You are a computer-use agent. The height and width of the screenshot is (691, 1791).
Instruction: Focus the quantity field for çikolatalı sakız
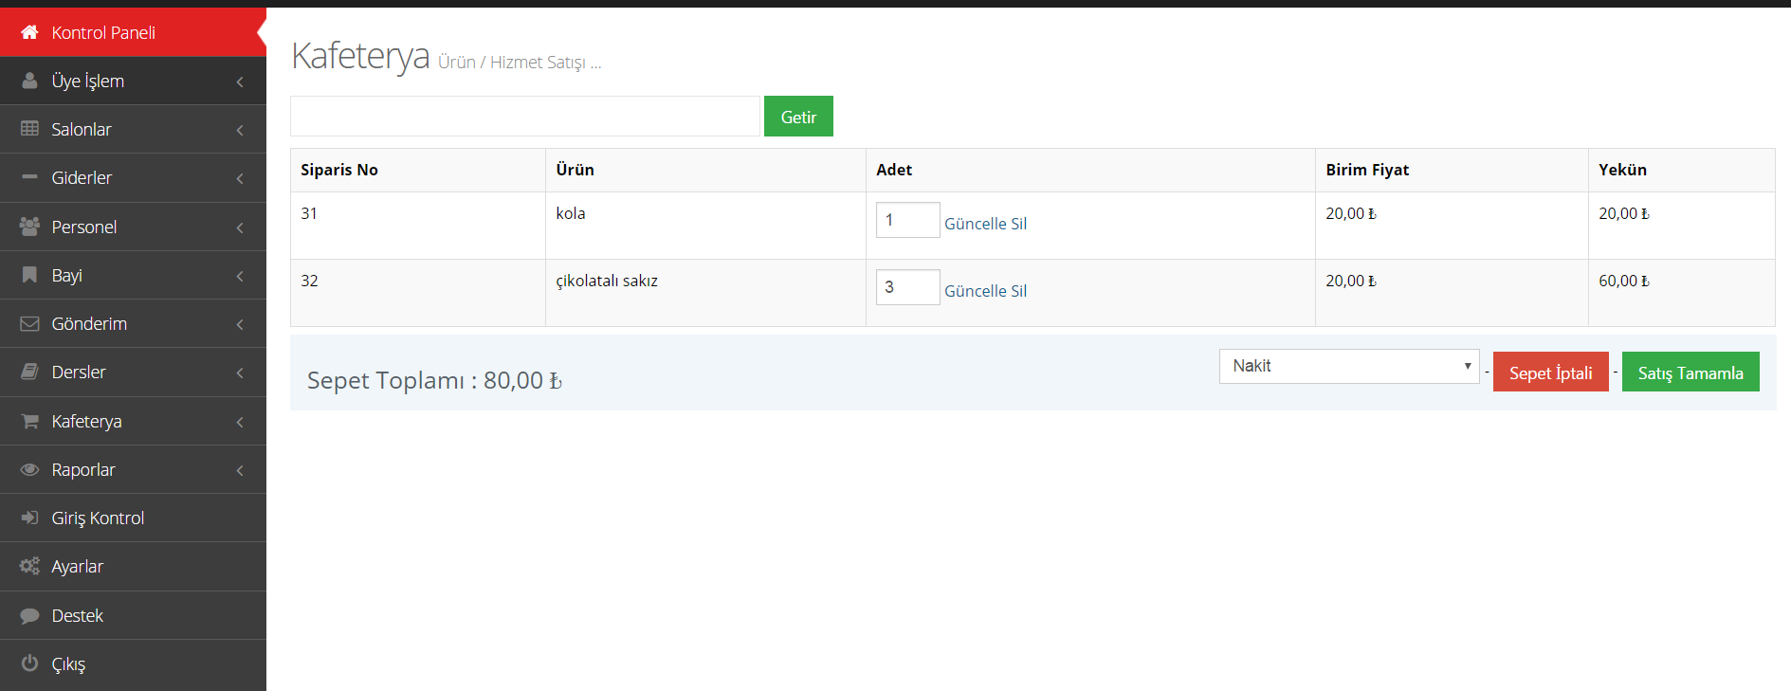[907, 287]
